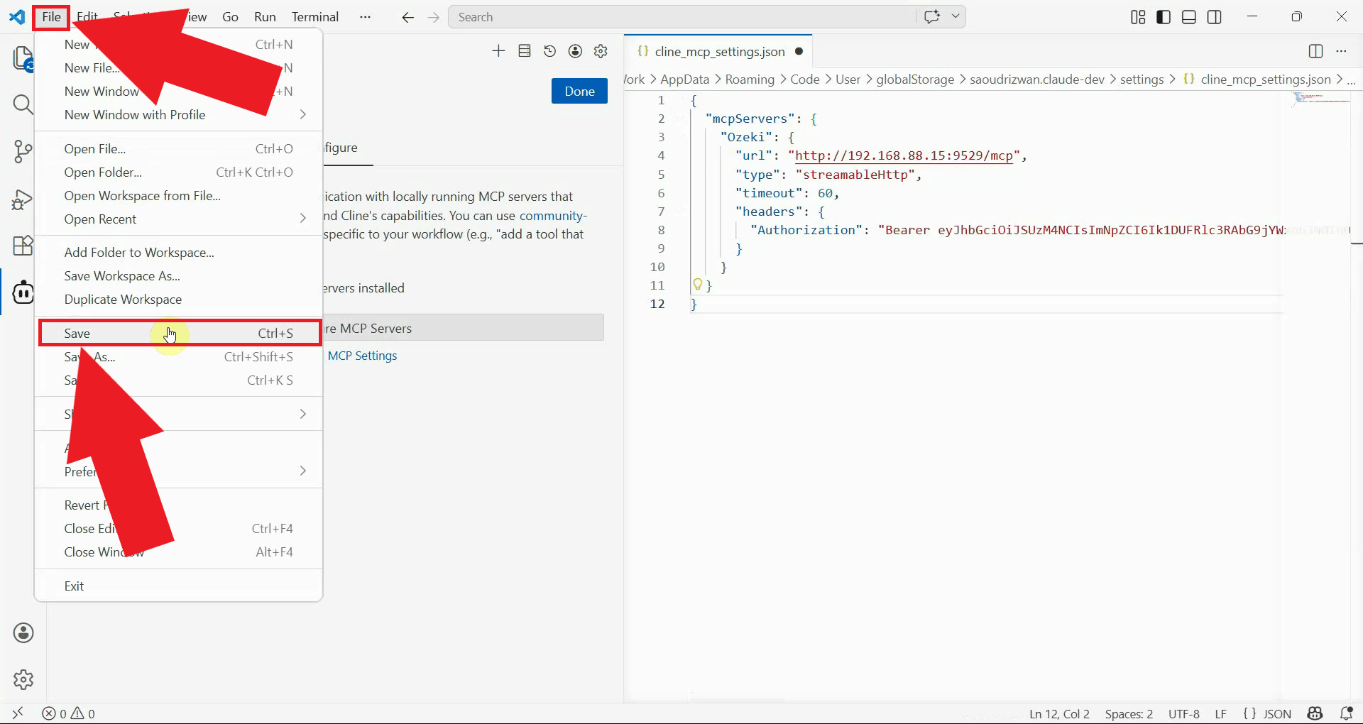
Task: Open the more menus ellipsis
Action: click(365, 17)
